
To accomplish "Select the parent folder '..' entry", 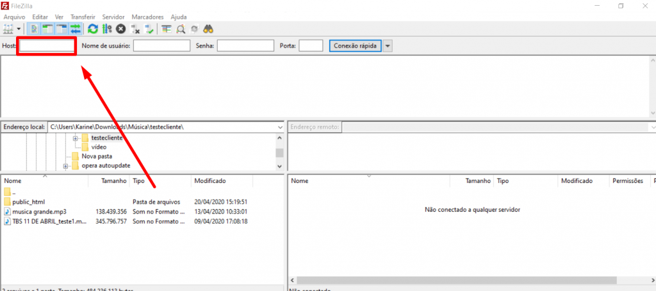I will click(10, 193).
